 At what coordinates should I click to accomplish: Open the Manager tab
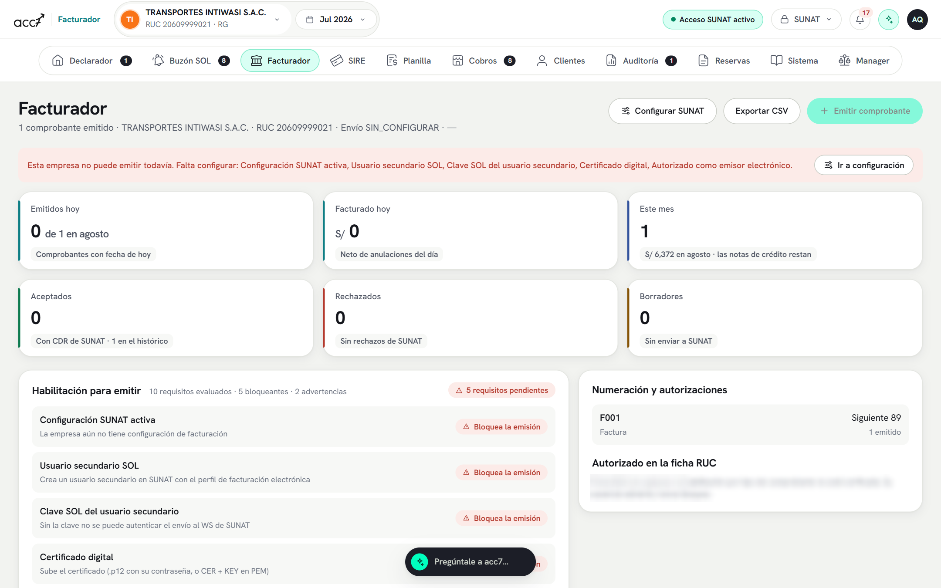[x=864, y=61]
